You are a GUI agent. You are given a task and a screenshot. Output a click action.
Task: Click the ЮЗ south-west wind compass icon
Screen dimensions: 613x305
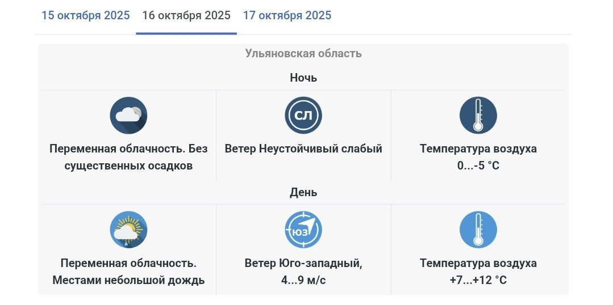tap(303, 230)
